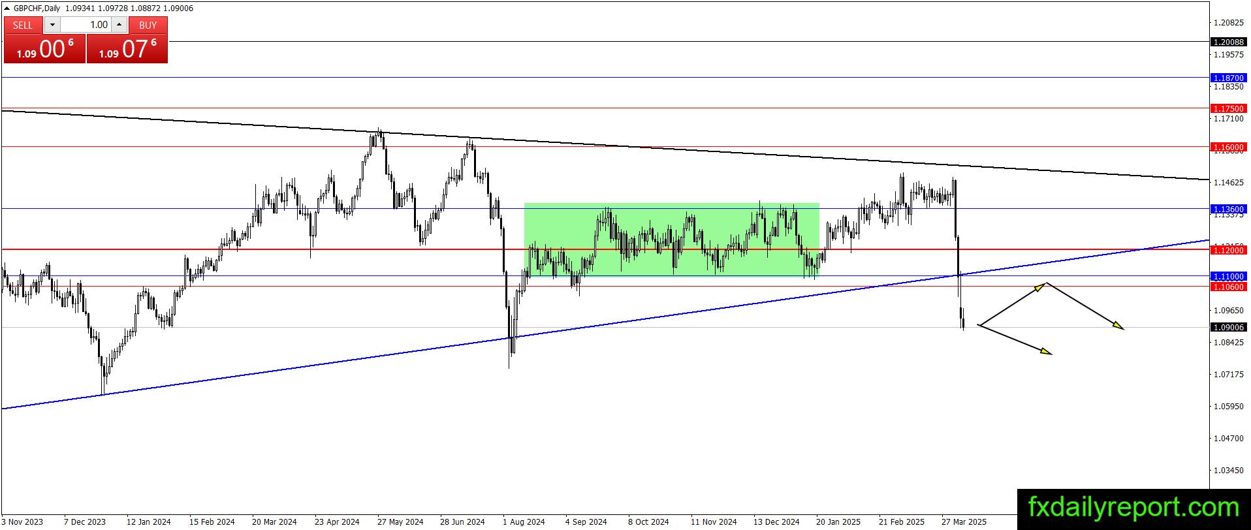Image resolution: width=1251 pixels, height=530 pixels.
Task: Click the 1.20088 black price label
Action: (x=1228, y=42)
